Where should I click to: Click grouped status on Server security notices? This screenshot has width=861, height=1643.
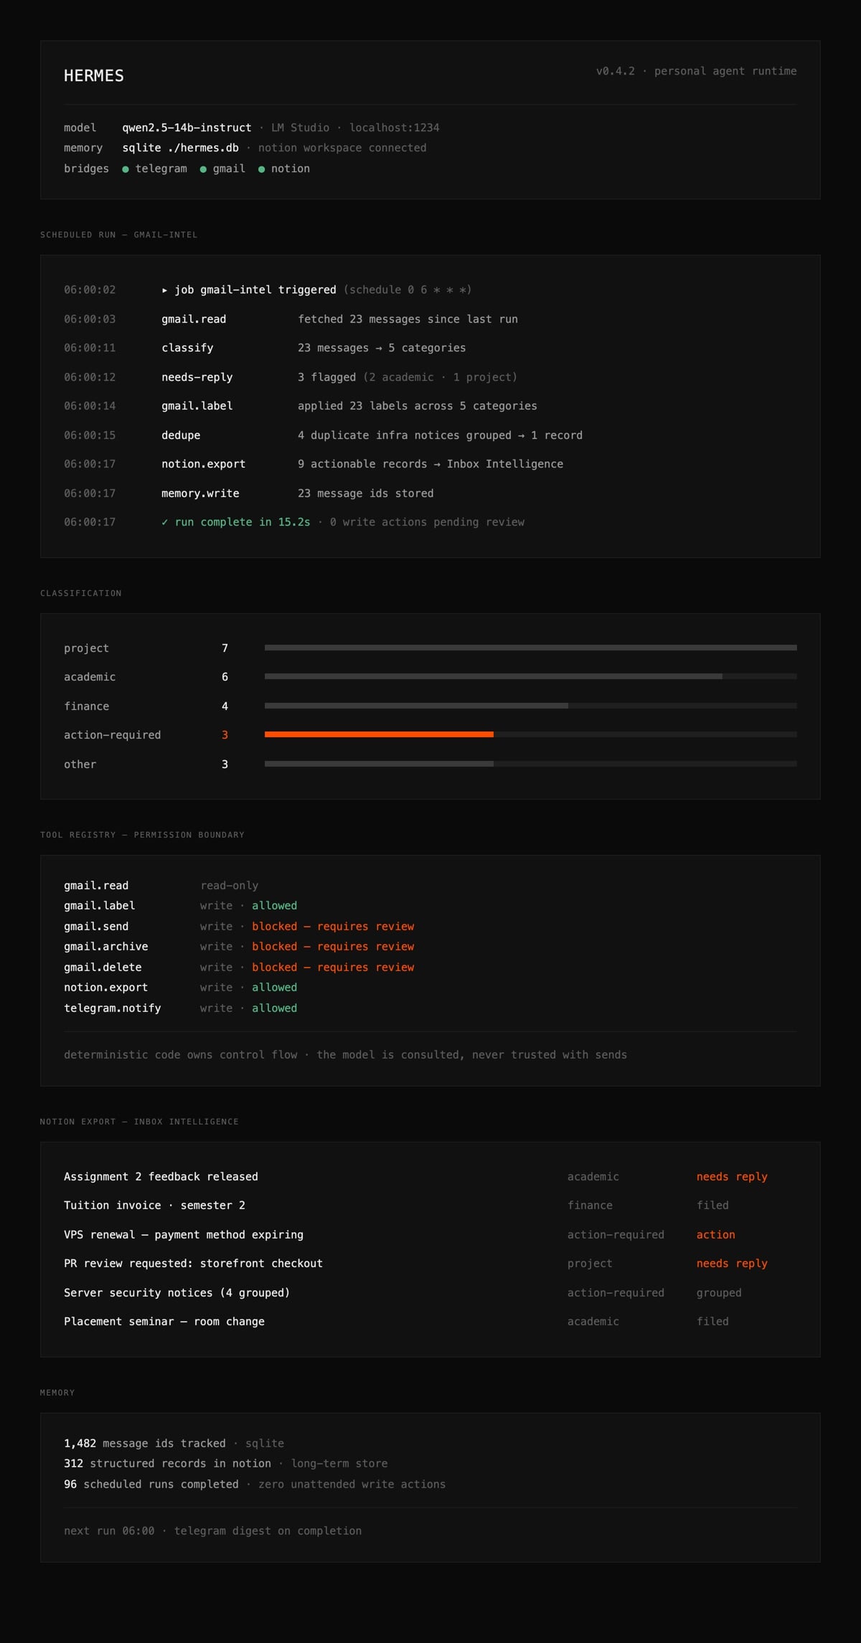[x=719, y=1293]
